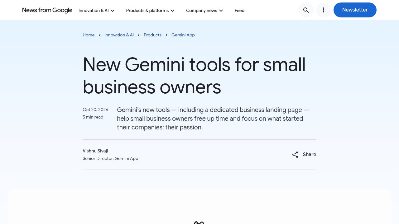Click the 5 min read label
This screenshot has height=224, width=399.
pyautogui.click(x=93, y=117)
